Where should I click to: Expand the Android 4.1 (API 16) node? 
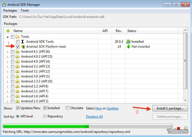click(x=7, y=52)
